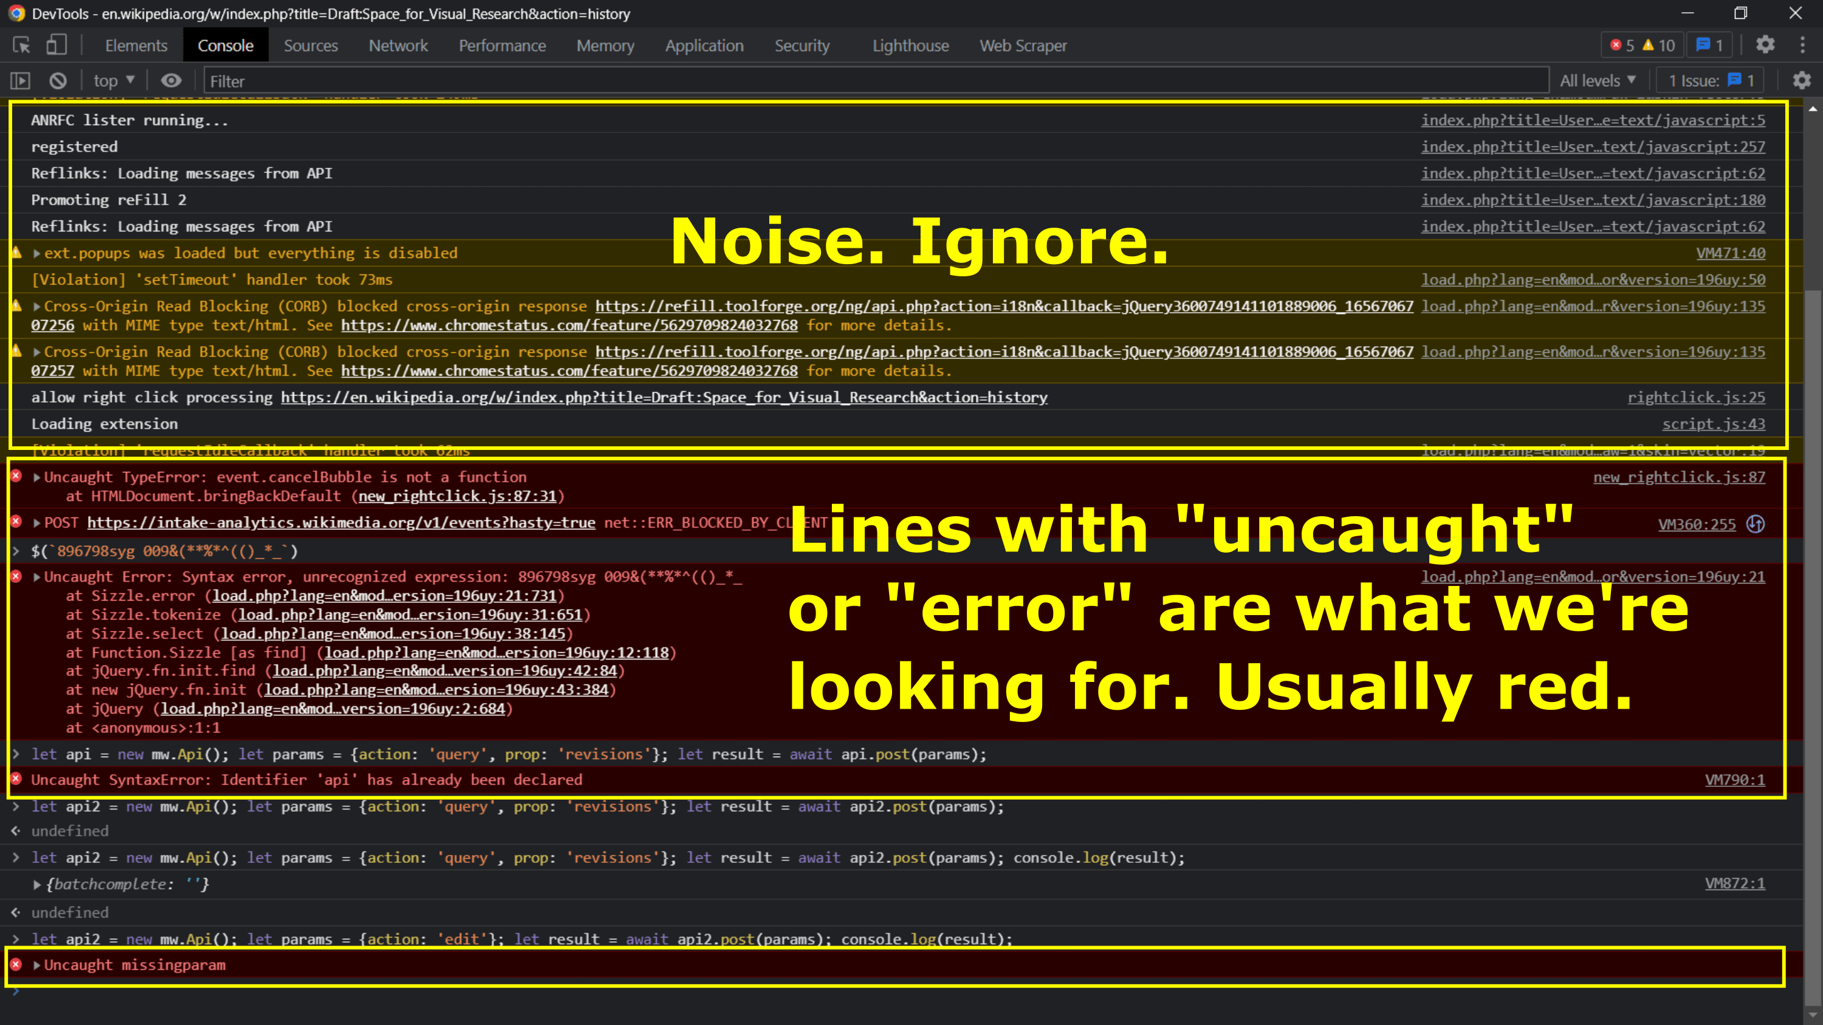This screenshot has height=1025, width=1823.
Task: Open the top JavaScript context dropdown
Action: (x=114, y=81)
